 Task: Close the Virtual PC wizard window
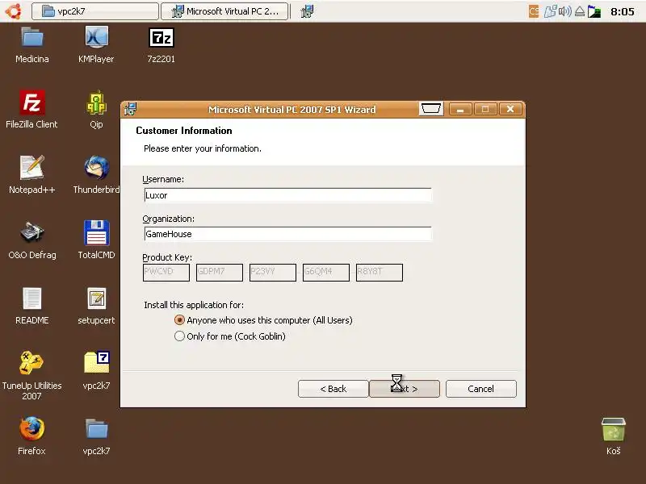point(510,109)
